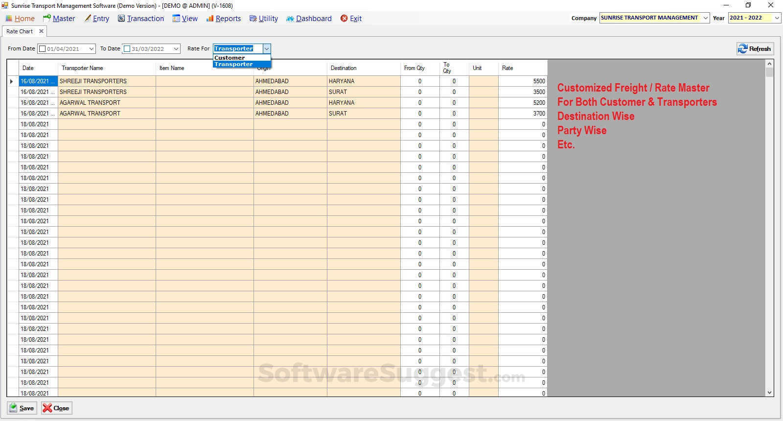Click the Refresh arrows icon
Screen dimensions: 783x421
pyautogui.click(x=743, y=48)
